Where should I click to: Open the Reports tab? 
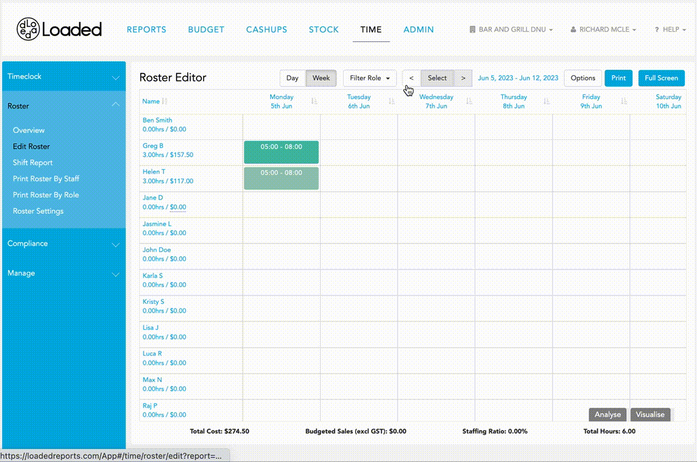146,29
